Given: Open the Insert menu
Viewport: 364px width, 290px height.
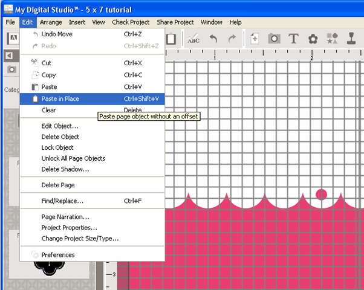Looking at the screenshot, I should click(x=77, y=22).
